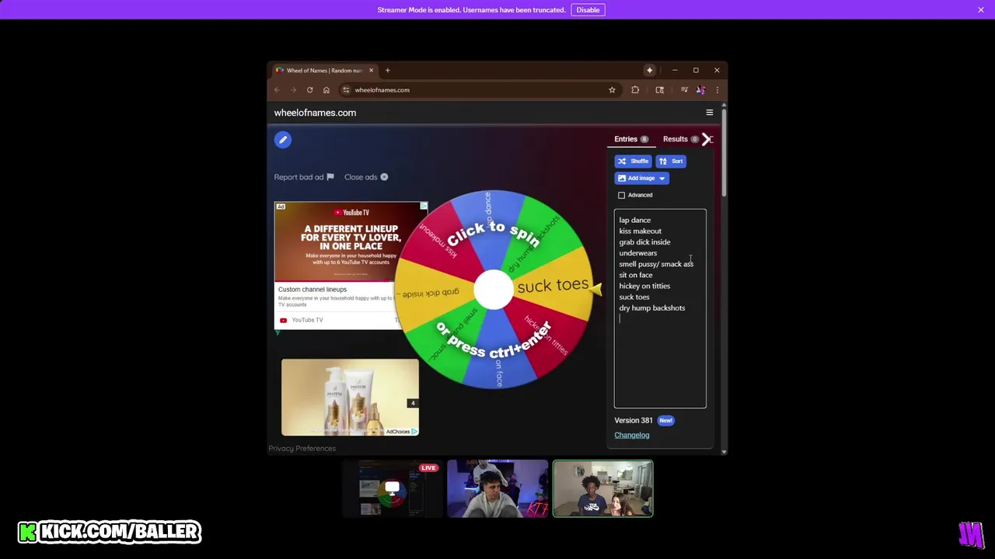The image size is (995, 559).
Task: Switch to the Entries tab
Action: click(x=631, y=139)
